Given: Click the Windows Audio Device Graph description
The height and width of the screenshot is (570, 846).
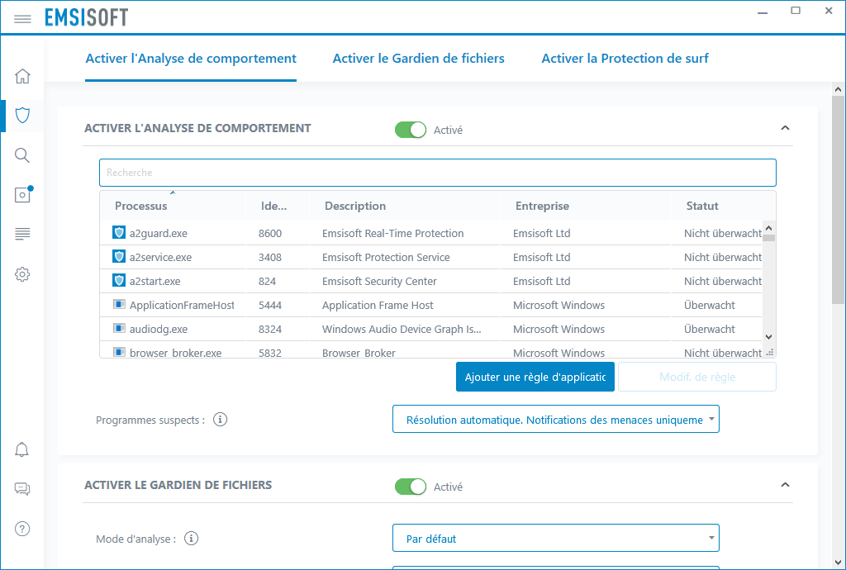Looking at the screenshot, I should pyautogui.click(x=402, y=329).
